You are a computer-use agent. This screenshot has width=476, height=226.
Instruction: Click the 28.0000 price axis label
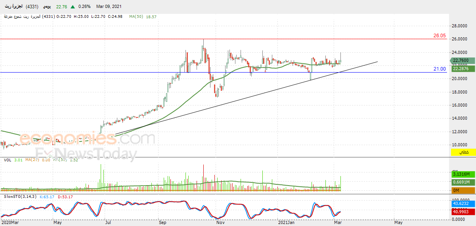(460, 26)
